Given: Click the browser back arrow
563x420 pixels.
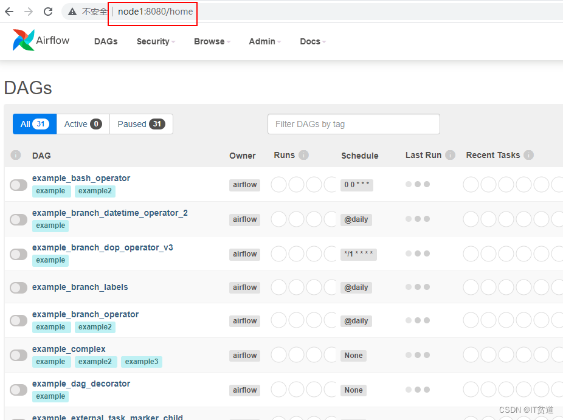Looking at the screenshot, I should [x=9, y=12].
